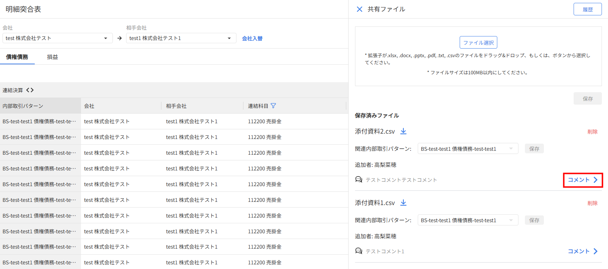608x269 pixels.
Task: Click comment bubble icon beside テストコメント1
Action: pyautogui.click(x=359, y=251)
